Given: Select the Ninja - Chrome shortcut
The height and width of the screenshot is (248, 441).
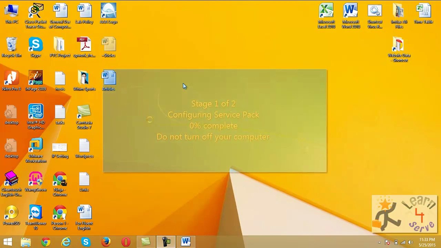Looking at the screenshot, I should pyautogui.click(x=60, y=184).
